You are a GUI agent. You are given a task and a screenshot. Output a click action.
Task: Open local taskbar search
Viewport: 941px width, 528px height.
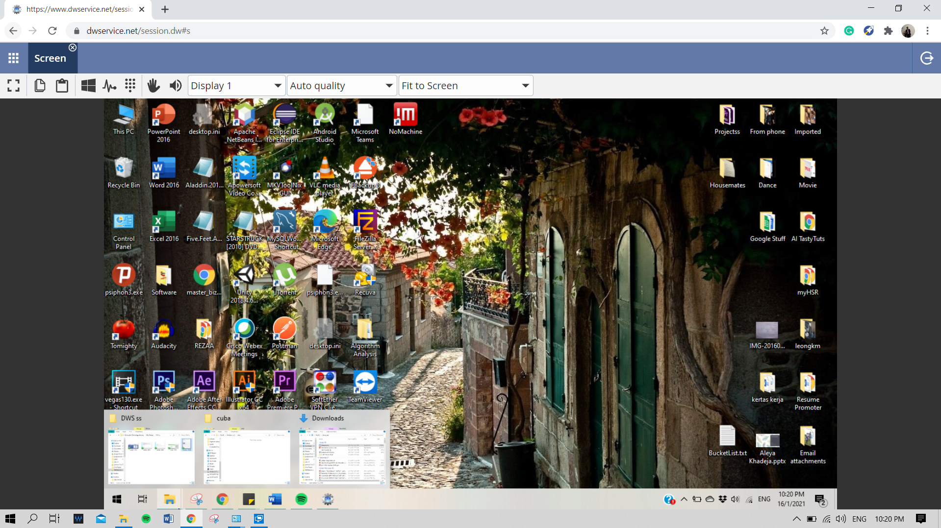pyautogui.click(x=32, y=519)
